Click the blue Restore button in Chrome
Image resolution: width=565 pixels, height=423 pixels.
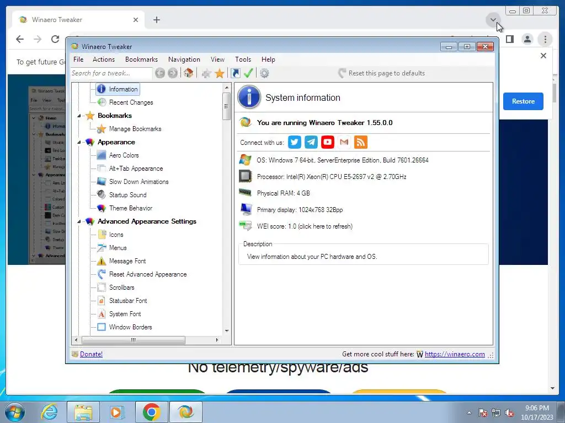(523, 101)
